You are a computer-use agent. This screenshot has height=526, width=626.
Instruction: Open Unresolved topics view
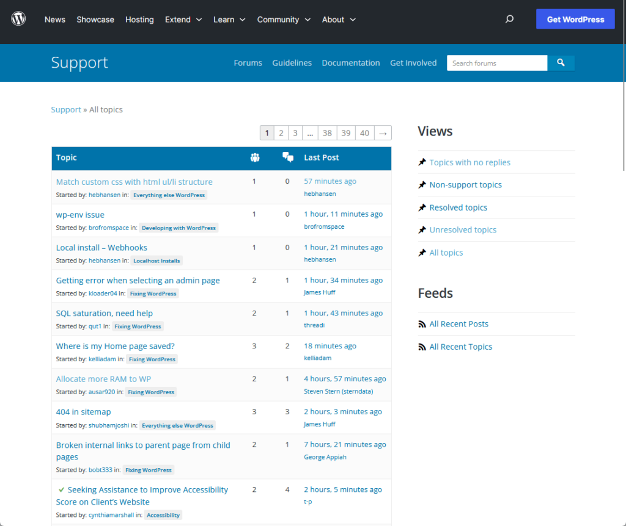click(x=463, y=230)
